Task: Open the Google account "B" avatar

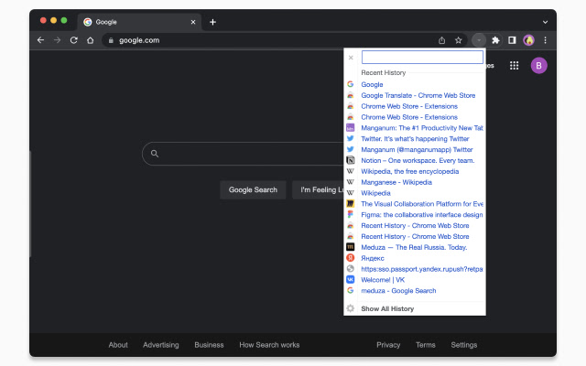Action: 539,66
